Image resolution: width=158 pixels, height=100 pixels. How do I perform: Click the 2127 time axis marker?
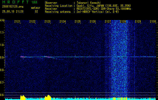click(108, 21)
